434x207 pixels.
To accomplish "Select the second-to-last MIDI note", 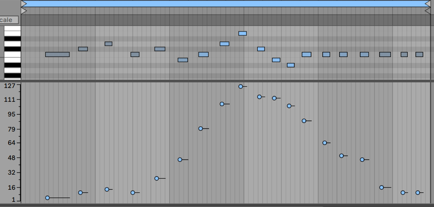I will point(404,55).
